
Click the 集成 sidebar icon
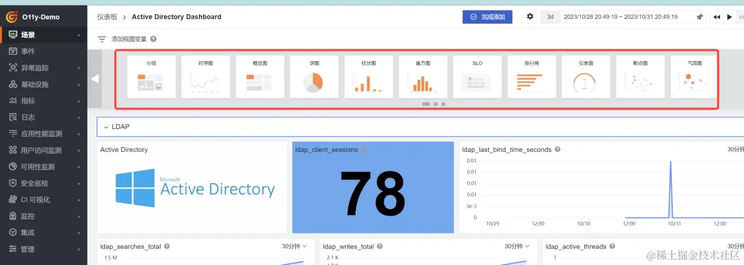pos(13,232)
